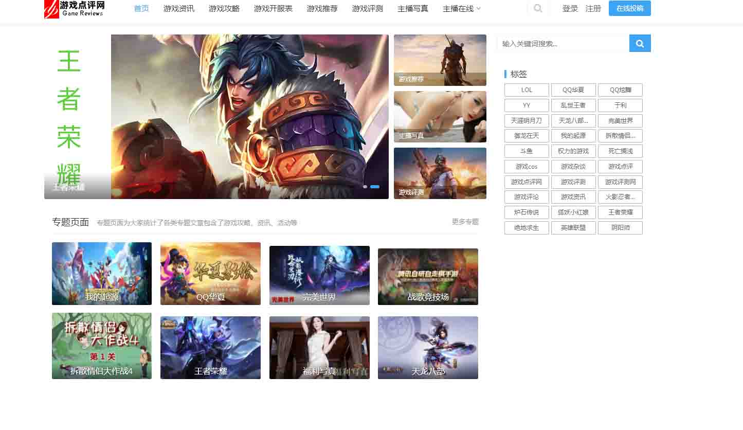Image resolution: width=743 pixels, height=430 pixels.
Task: Select the LOL tag
Action: pyautogui.click(x=527, y=90)
